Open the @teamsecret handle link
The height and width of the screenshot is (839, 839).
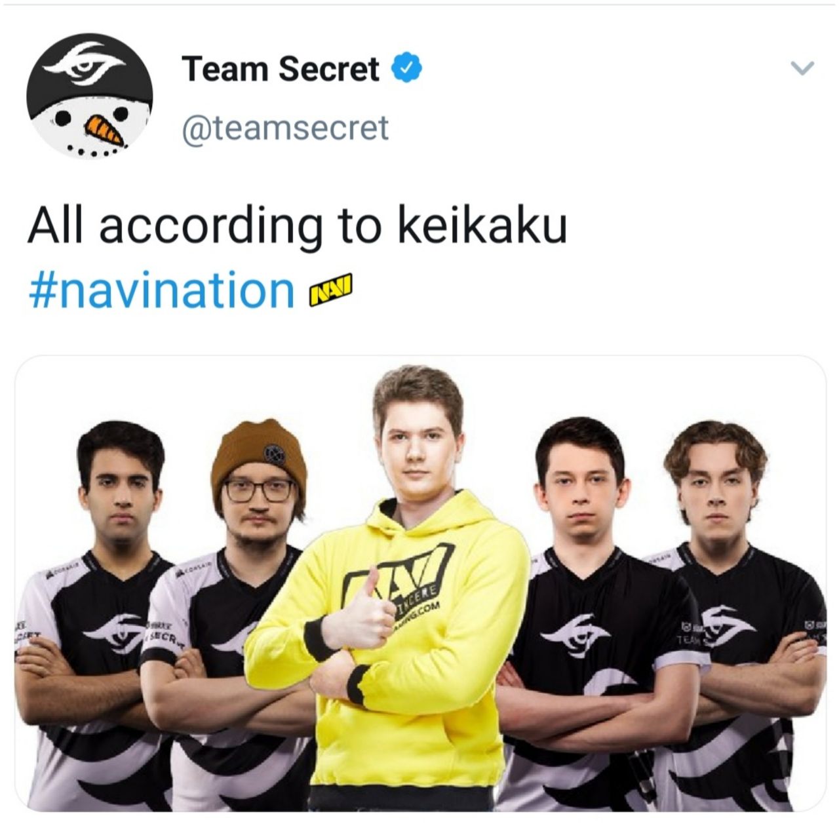[285, 128]
